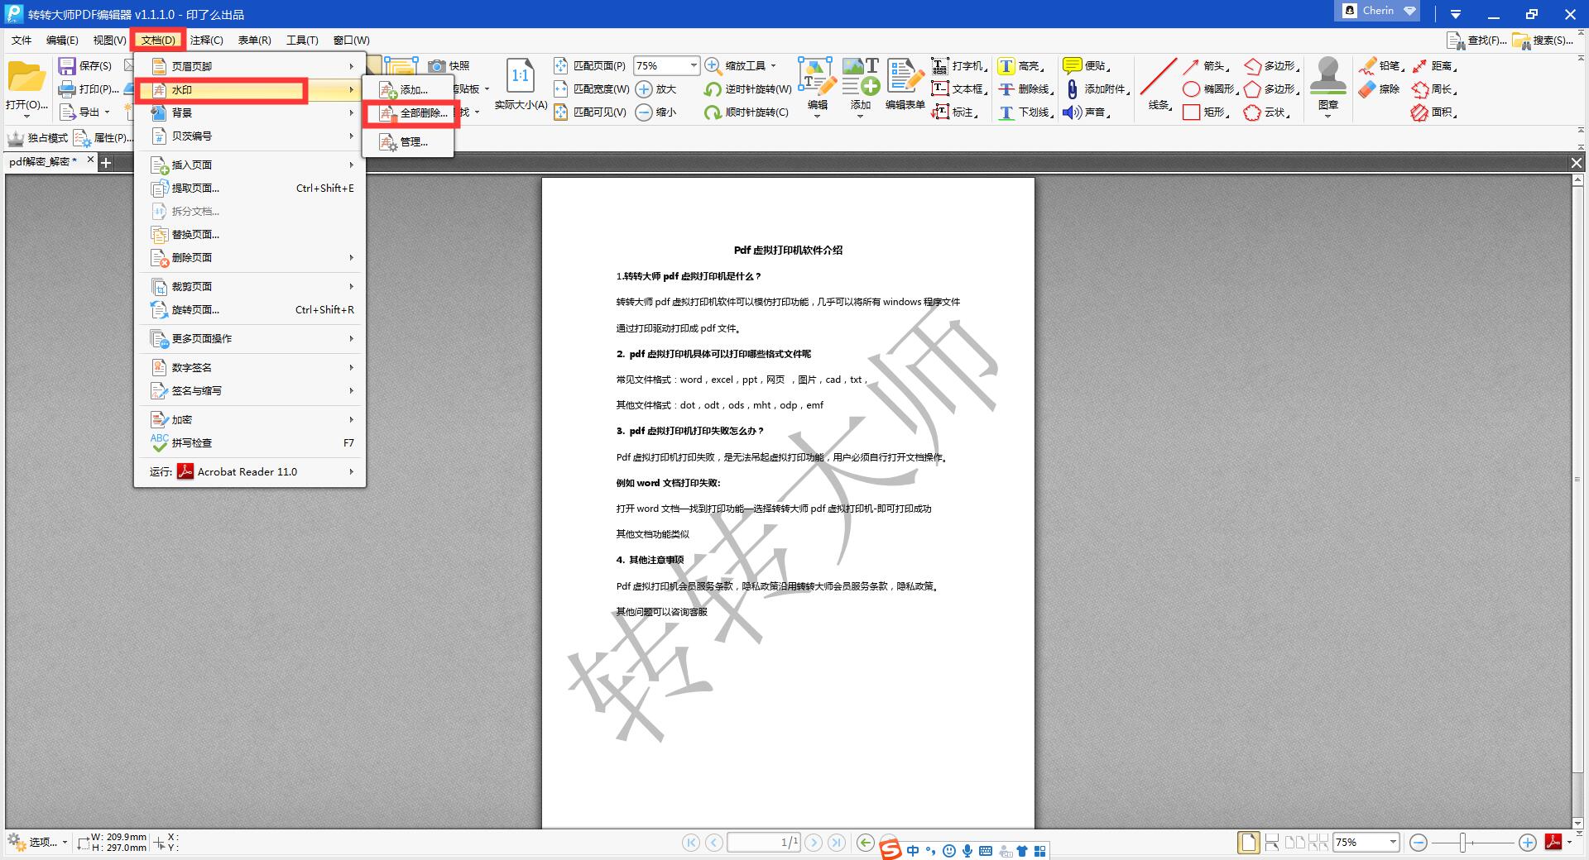Screen dimensions: 1589x860
Task: Click the page number input field
Action: click(764, 843)
